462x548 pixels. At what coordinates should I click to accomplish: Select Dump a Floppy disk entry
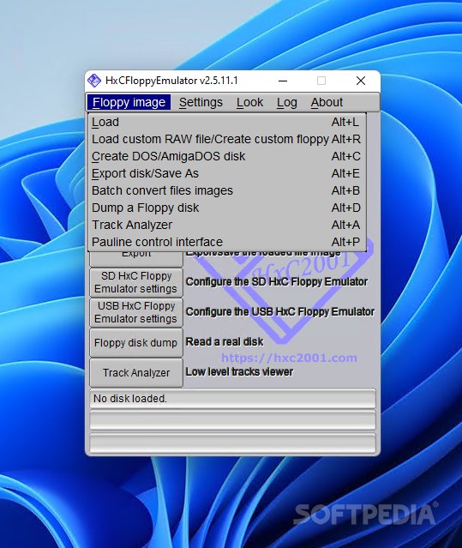[227, 208]
